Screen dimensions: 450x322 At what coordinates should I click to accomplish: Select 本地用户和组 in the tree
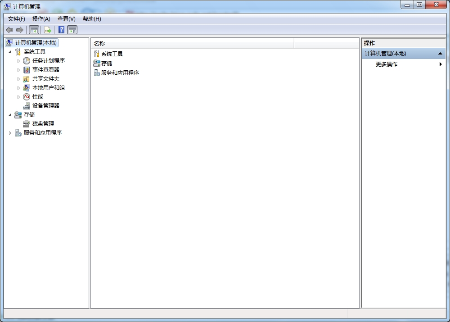49,88
